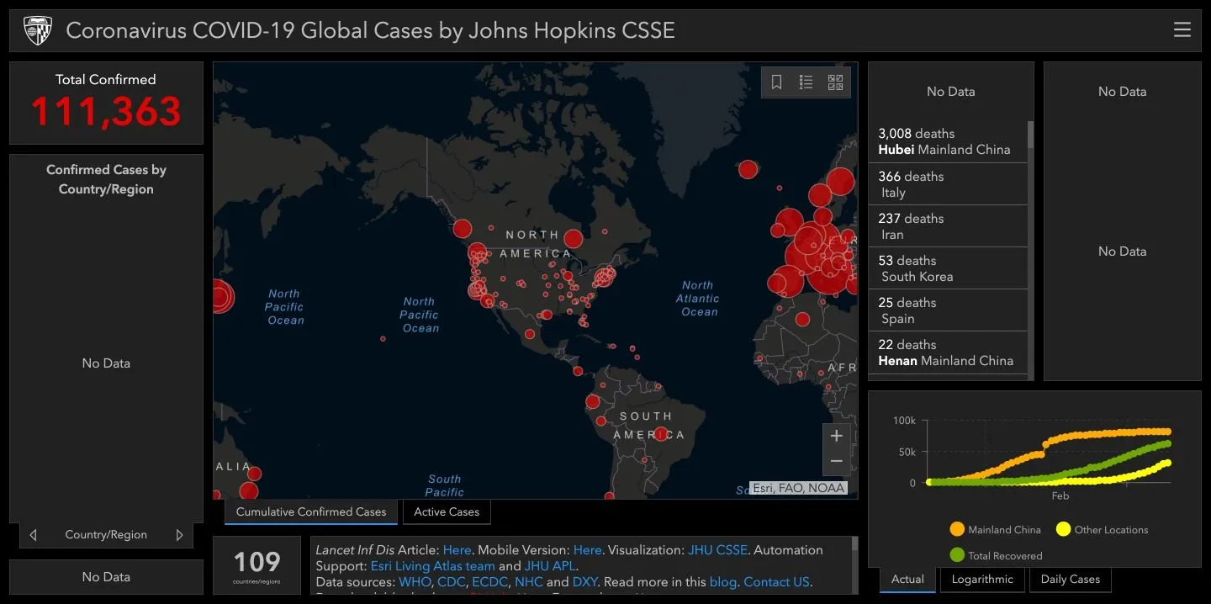Open the hamburger menu in the header
This screenshot has width=1211, height=604.
coord(1182,30)
